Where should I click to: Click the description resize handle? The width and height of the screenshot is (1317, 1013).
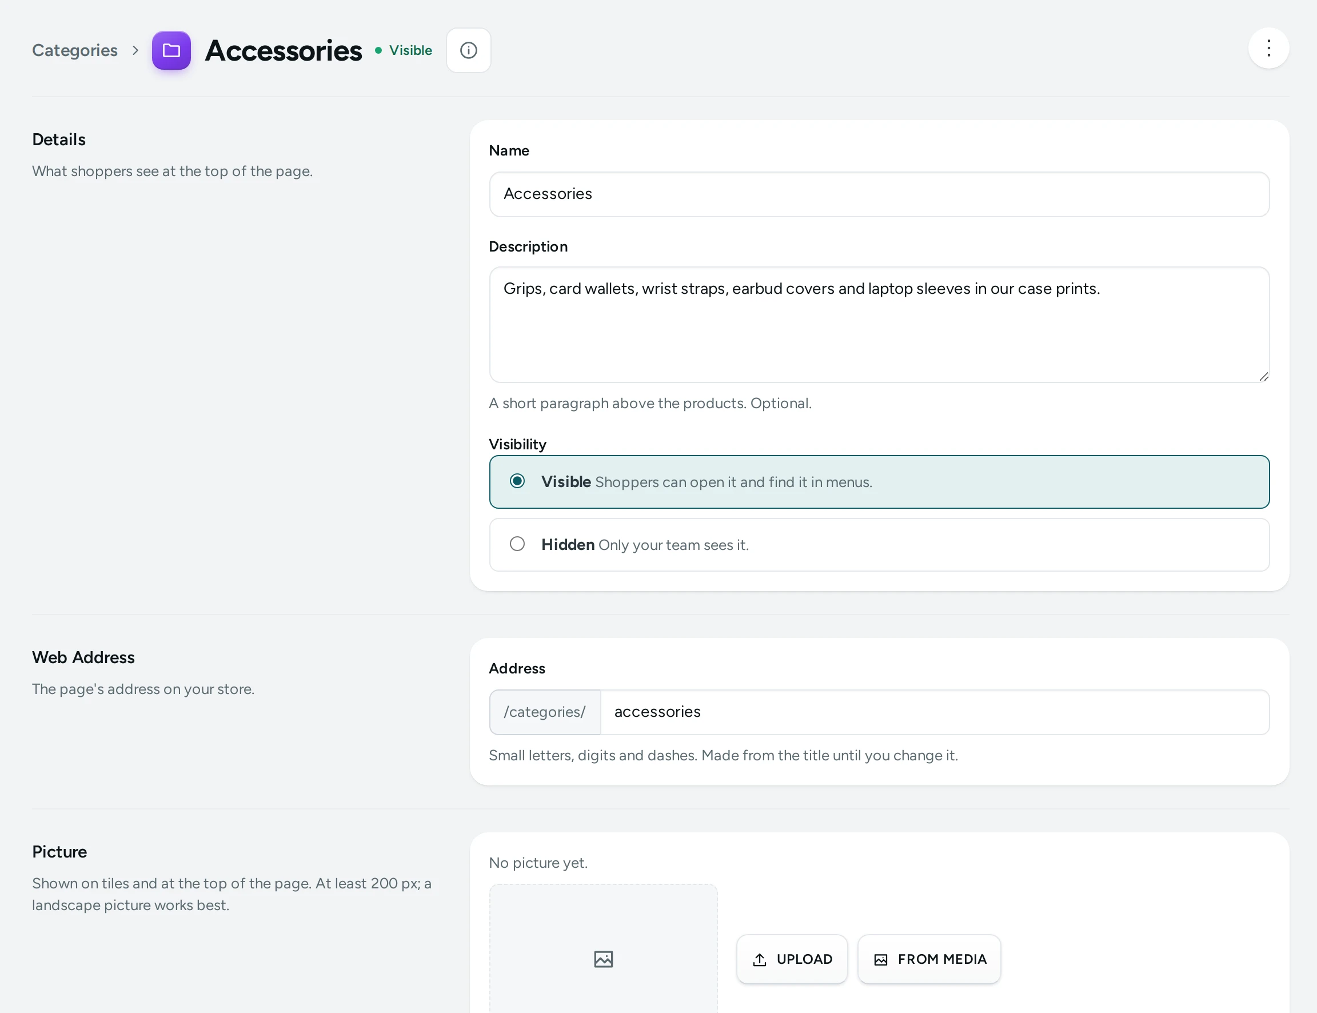click(1263, 376)
